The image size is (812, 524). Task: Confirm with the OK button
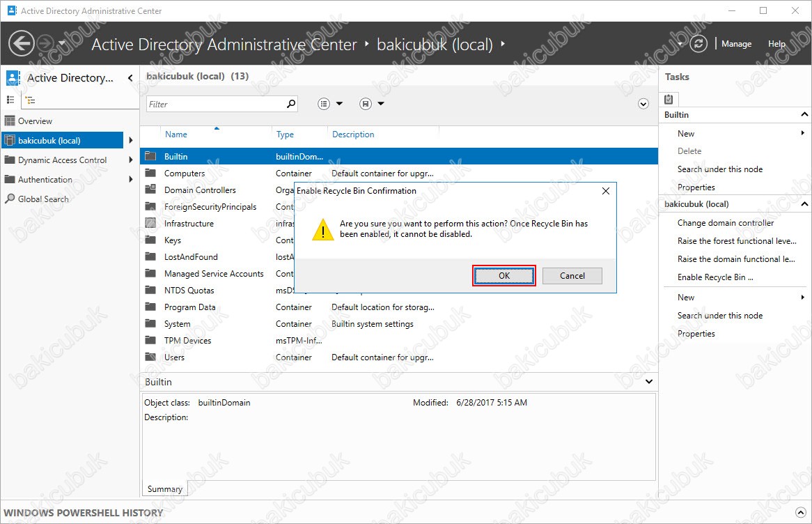pos(504,276)
